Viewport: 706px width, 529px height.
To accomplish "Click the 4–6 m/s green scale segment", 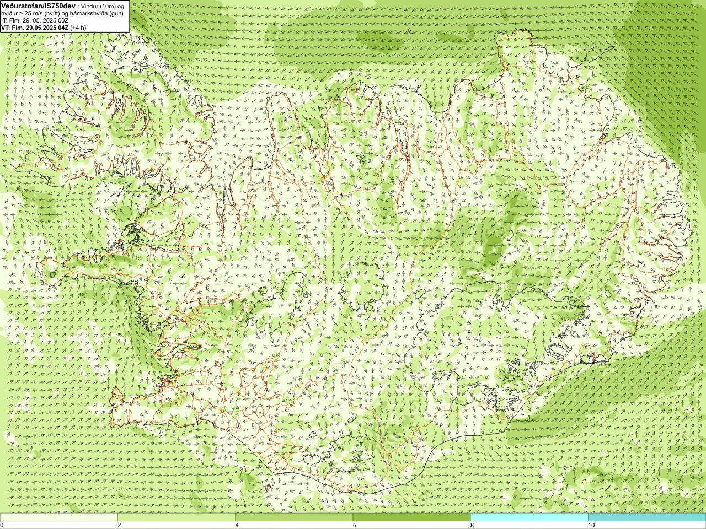I will [x=294, y=517].
